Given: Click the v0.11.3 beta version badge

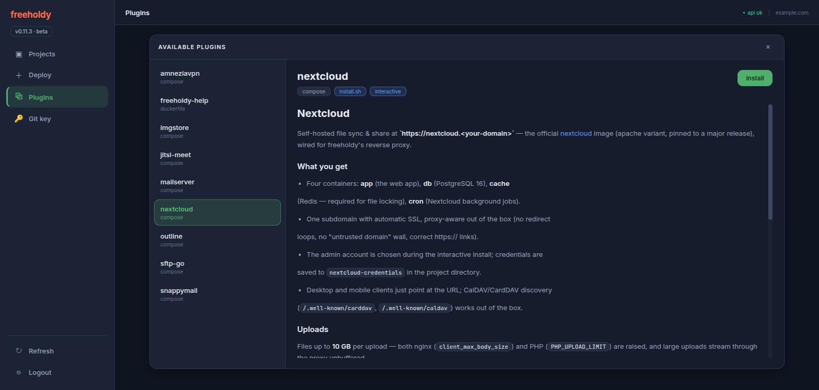Looking at the screenshot, I should coord(31,31).
